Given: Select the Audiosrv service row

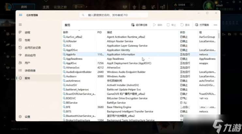Looking at the screenshot, I should (139, 76).
